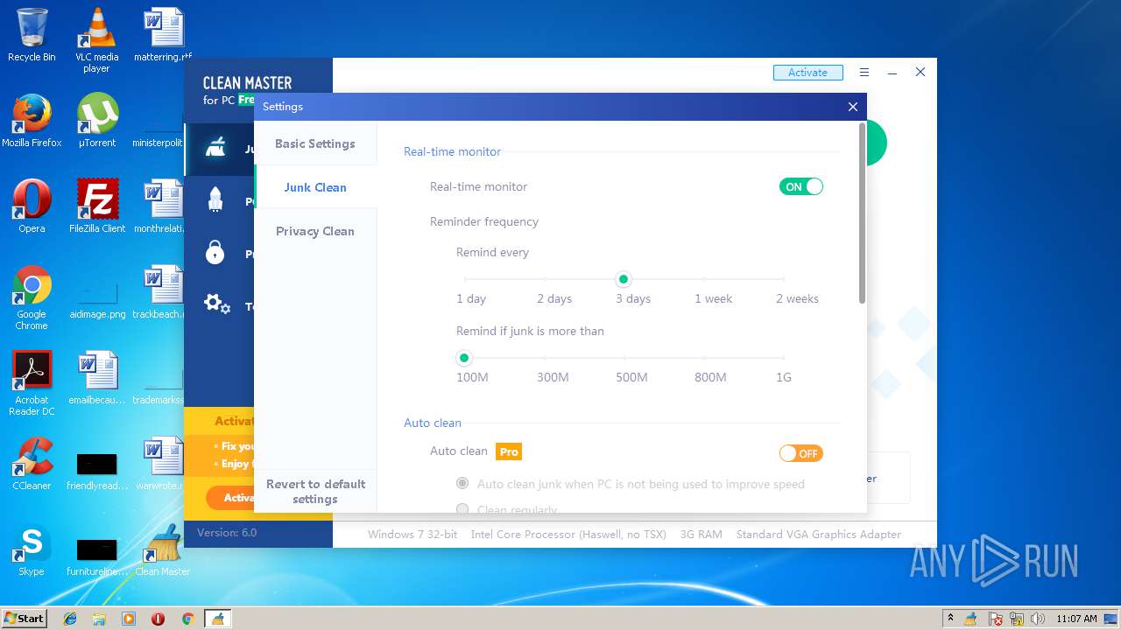Click Revert to default settings
This screenshot has height=630, width=1121.
coord(315,492)
